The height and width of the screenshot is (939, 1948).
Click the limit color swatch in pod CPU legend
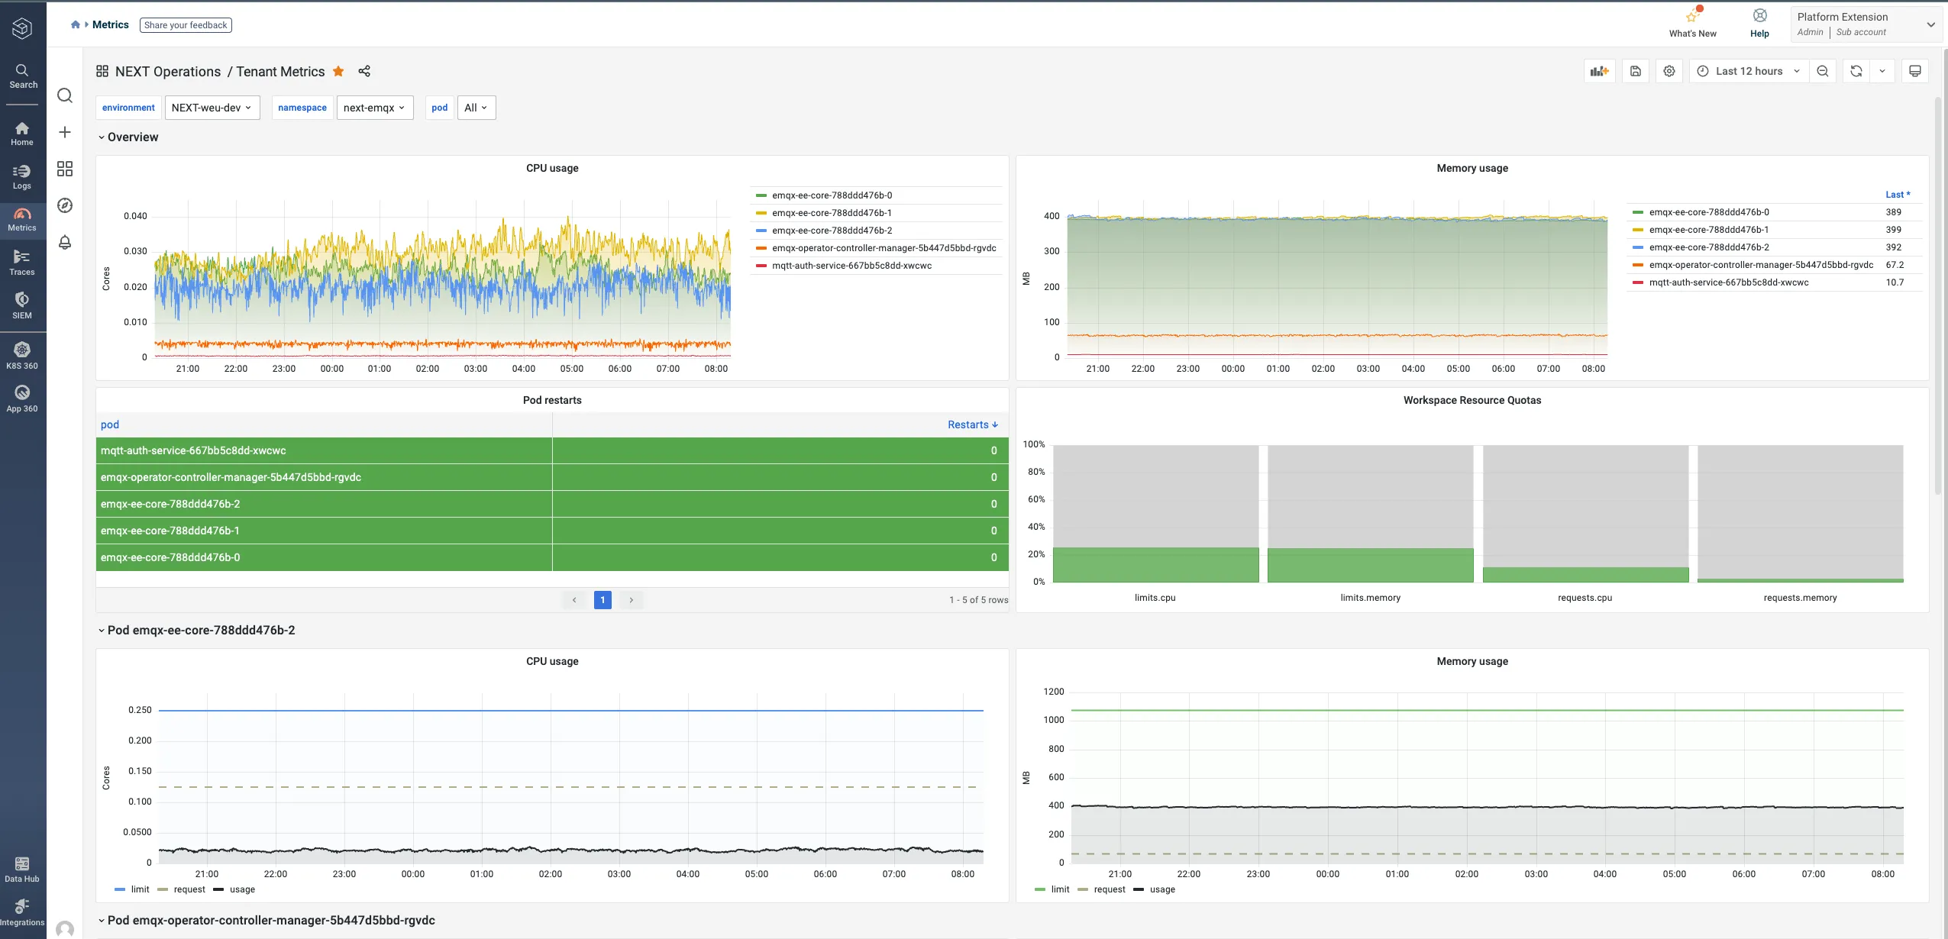(x=120, y=889)
